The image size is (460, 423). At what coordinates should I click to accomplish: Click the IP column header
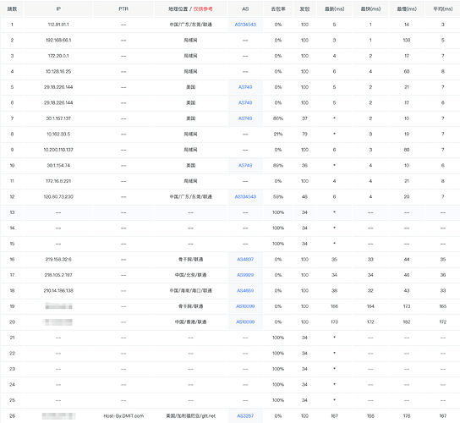58,9
